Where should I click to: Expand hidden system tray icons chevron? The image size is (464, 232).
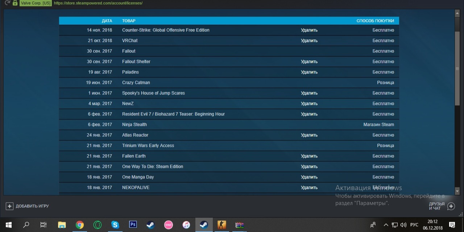tap(386, 225)
